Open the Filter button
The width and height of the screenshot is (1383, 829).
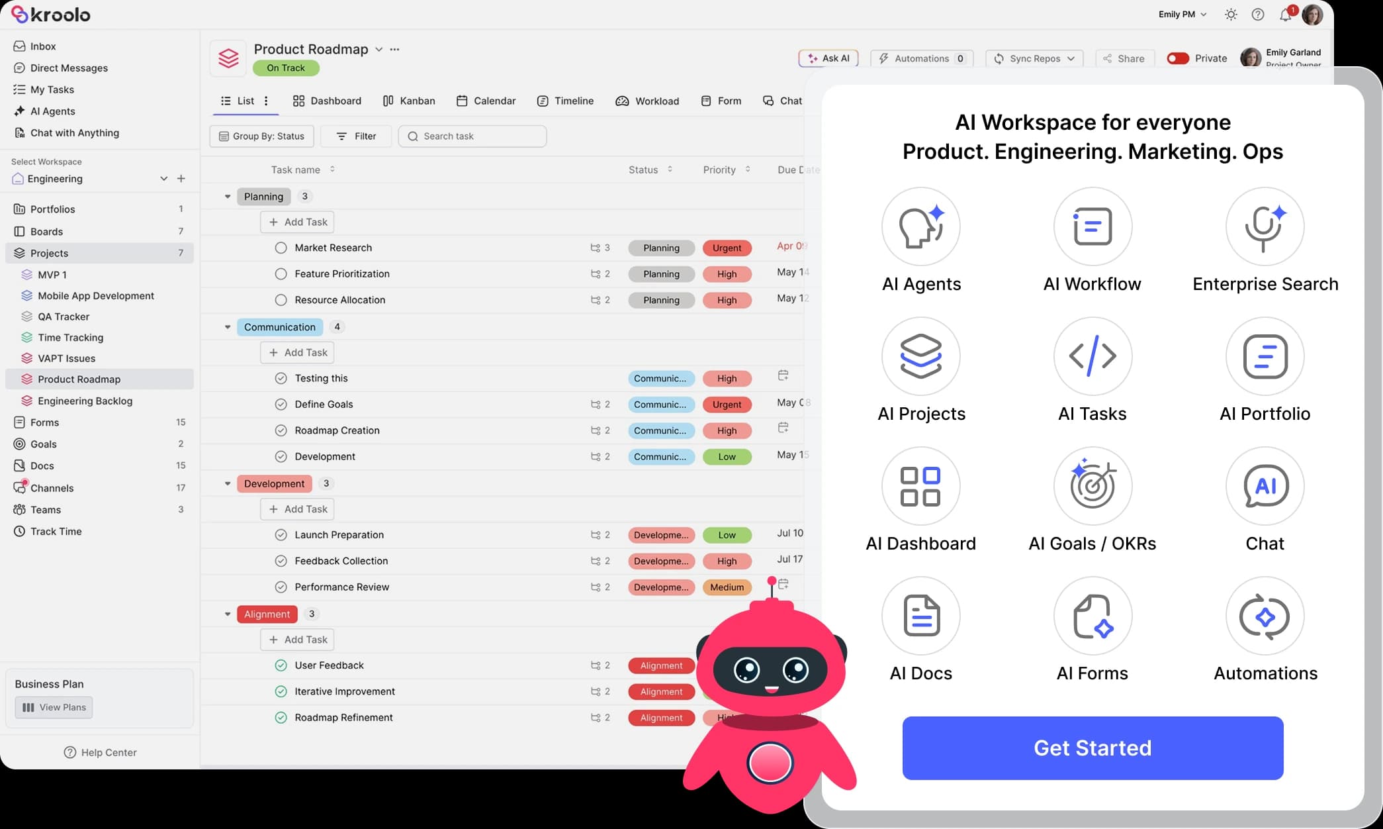(356, 136)
